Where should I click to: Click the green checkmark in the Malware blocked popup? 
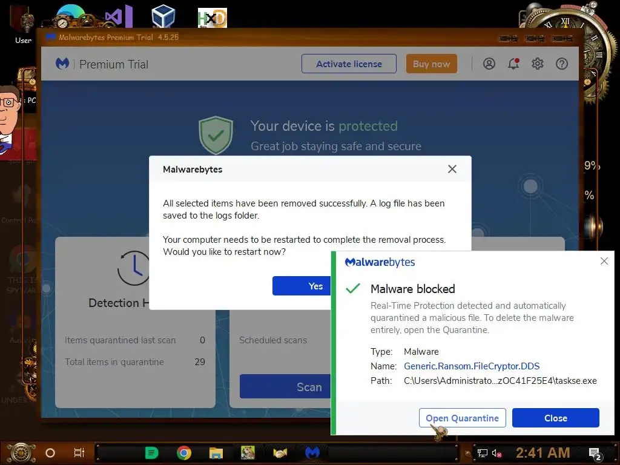click(x=353, y=288)
